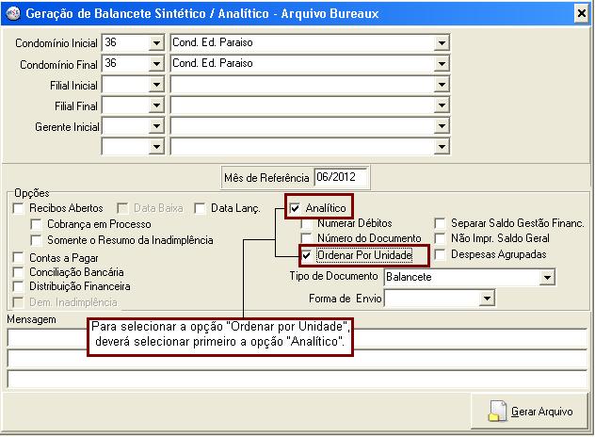Screen dimensions: 595x437
Task: Open the Condomínio Inicial code dropdown
Action: tap(155, 43)
